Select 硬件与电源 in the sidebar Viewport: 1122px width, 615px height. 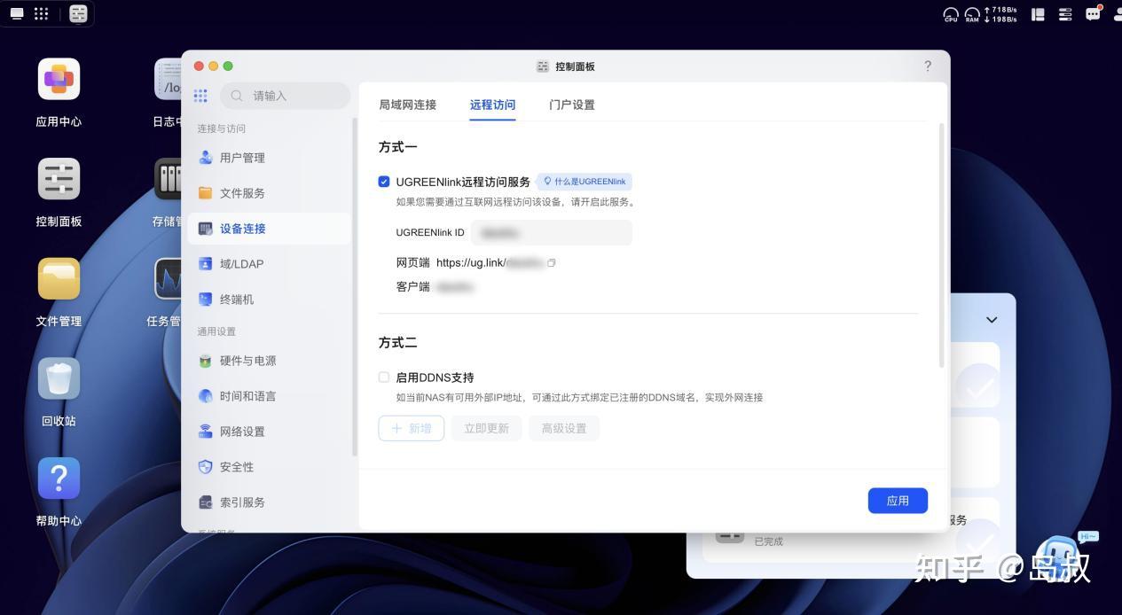(x=270, y=361)
